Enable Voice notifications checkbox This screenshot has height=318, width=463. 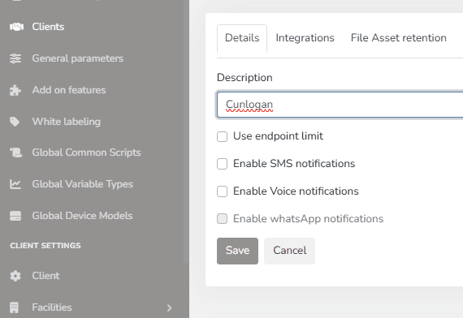(x=222, y=191)
